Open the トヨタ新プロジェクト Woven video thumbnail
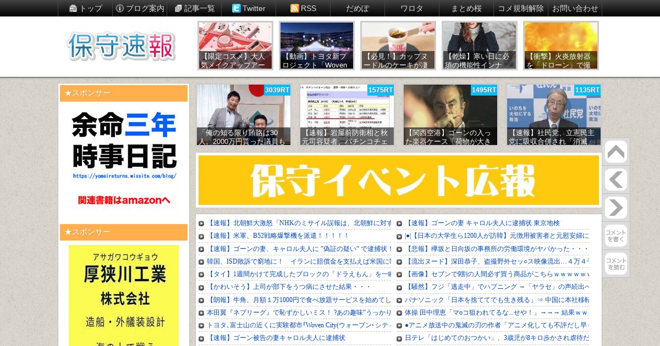This screenshot has width=660, height=346. coord(317,46)
